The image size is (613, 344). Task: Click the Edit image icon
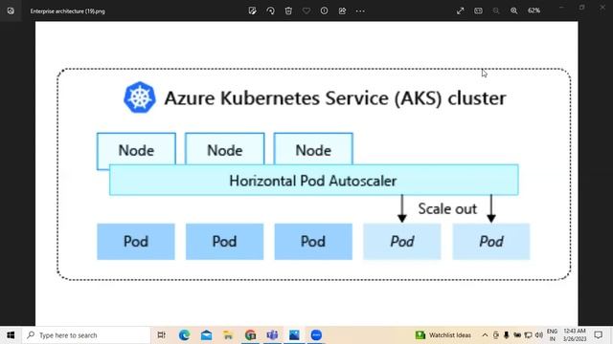(x=252, y=11)
